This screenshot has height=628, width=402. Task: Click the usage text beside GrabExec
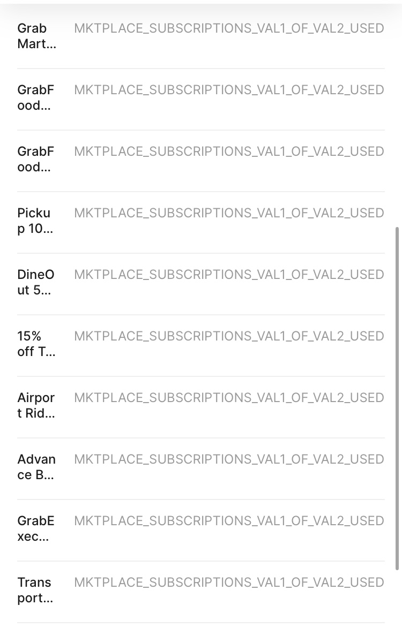click(x=229, y=521)
